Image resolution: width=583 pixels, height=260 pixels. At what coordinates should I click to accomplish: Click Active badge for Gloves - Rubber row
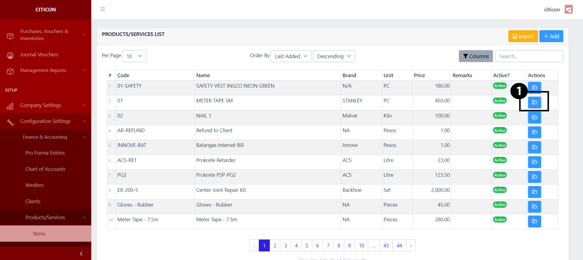tap(499, 205)
